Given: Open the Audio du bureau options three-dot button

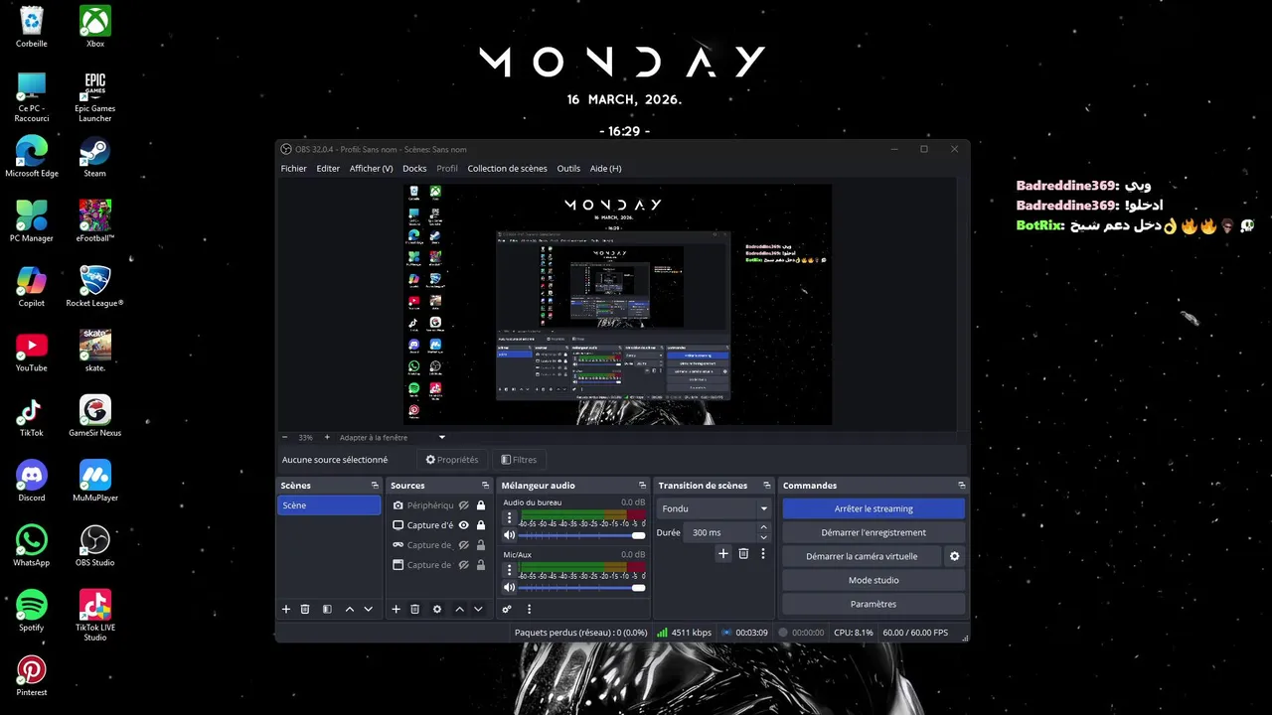Looking at the screenshot, I should click(x=510, y=517).
